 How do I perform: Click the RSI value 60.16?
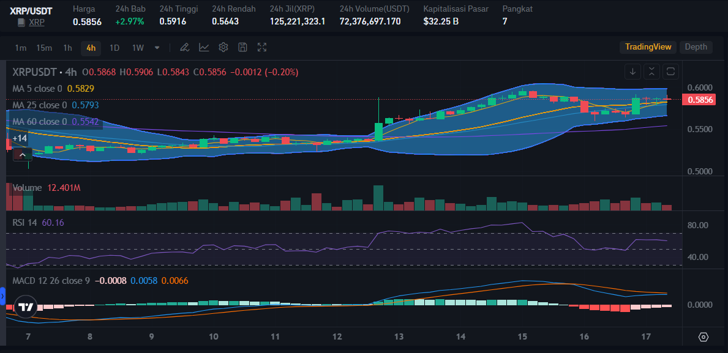[x=53, y=223]
